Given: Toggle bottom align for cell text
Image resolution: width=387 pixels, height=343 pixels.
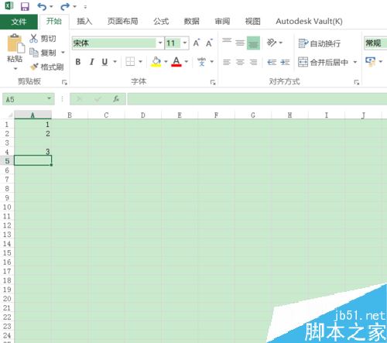Looking at the screenshot, I should click(x=253, y=43).
